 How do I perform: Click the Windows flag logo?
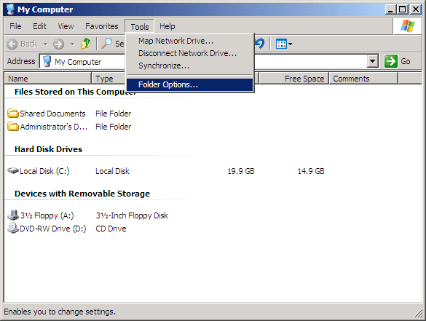(x=408, y=26)
